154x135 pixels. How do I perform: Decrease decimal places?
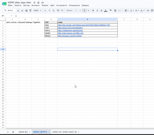pos(54,11)
